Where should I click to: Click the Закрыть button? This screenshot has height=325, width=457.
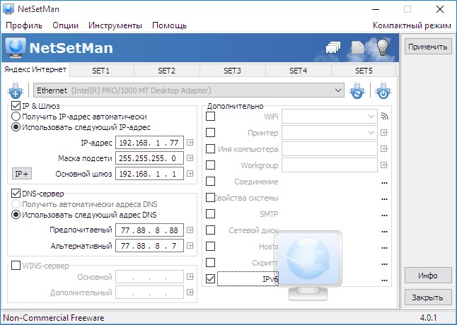pyautogui.click(x=427, y=297)
